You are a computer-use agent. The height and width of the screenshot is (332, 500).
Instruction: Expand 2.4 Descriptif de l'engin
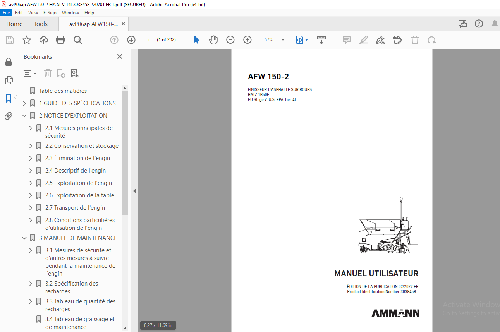31,171
